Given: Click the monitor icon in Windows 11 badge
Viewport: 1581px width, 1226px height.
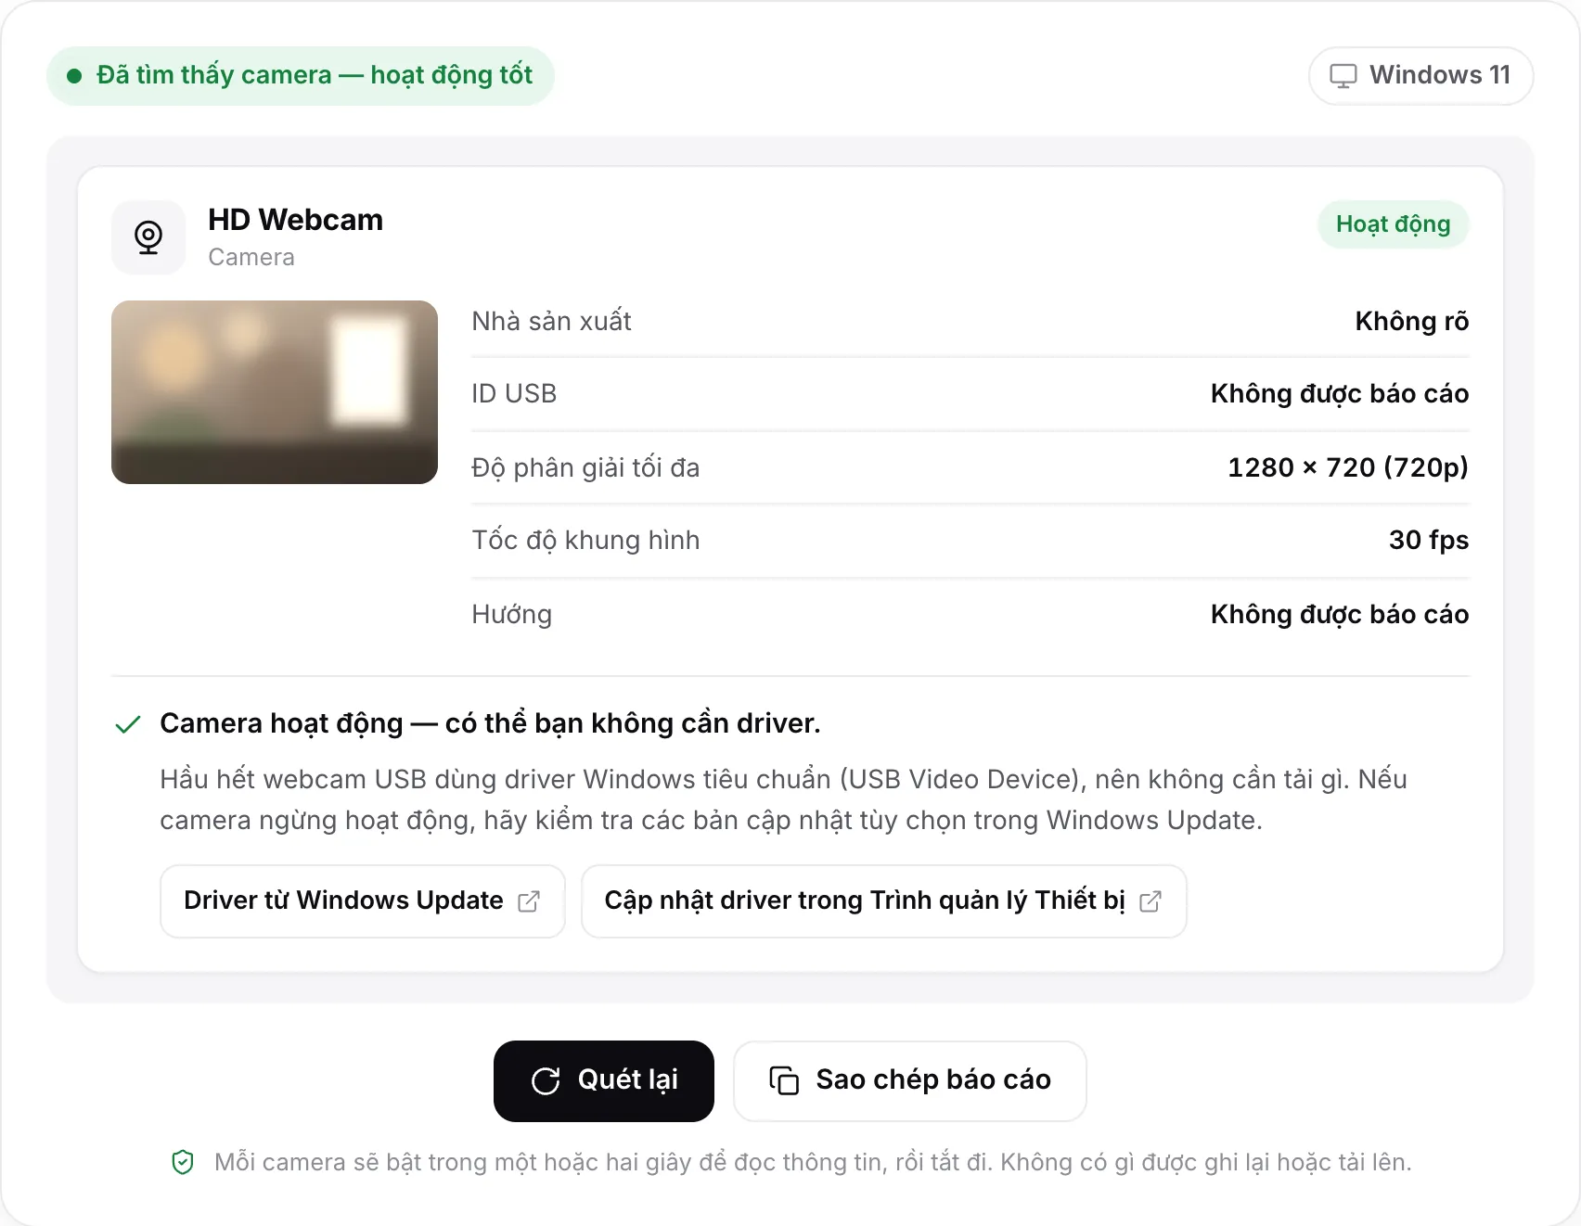Looking at the screenshot, I should click(x=1343, y=76).
